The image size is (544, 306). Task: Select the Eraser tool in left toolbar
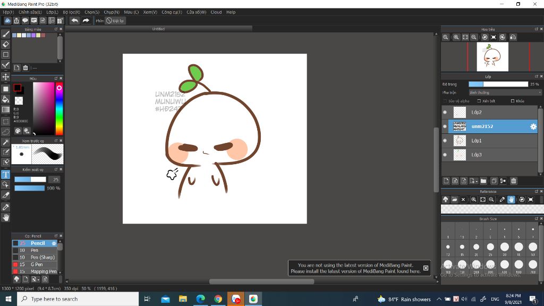6,45
